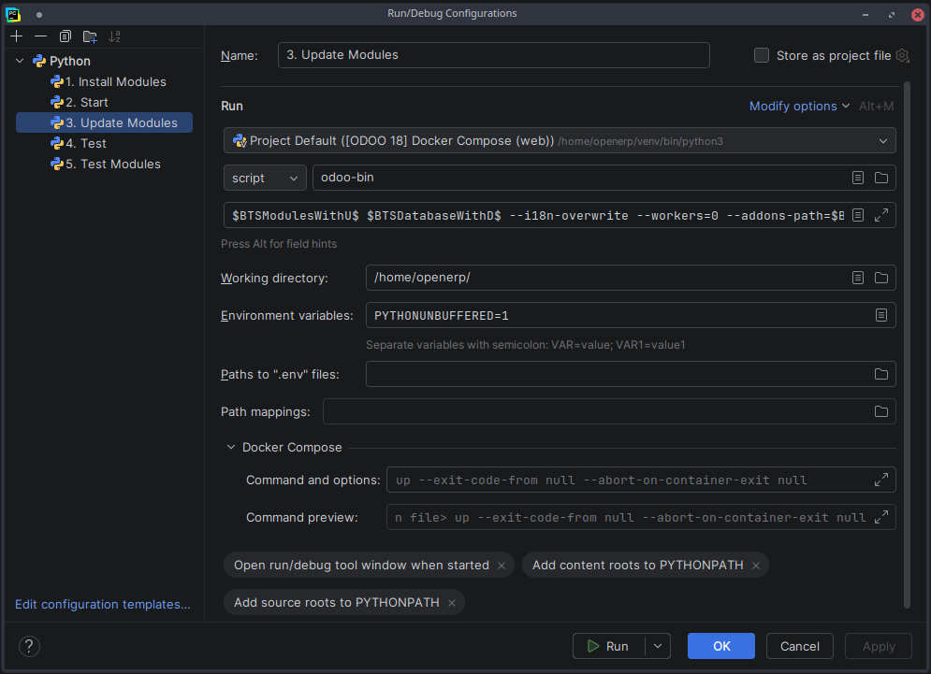The image size is (931, 674).
Task: Collapse the Docker Compose section
Action: [231, 447]
